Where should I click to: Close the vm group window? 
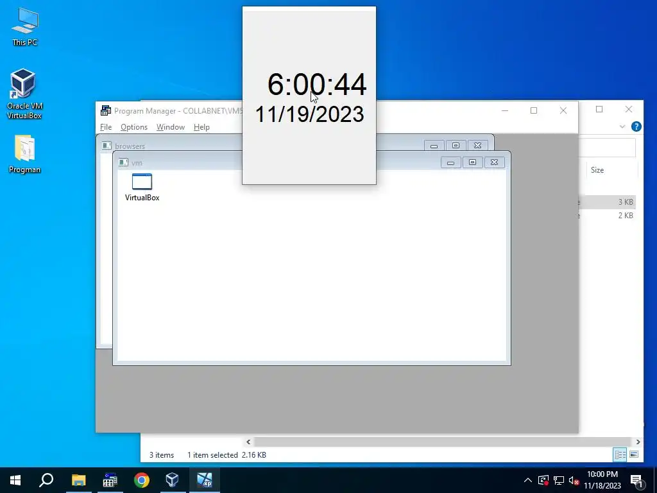(x=495, y=162)
